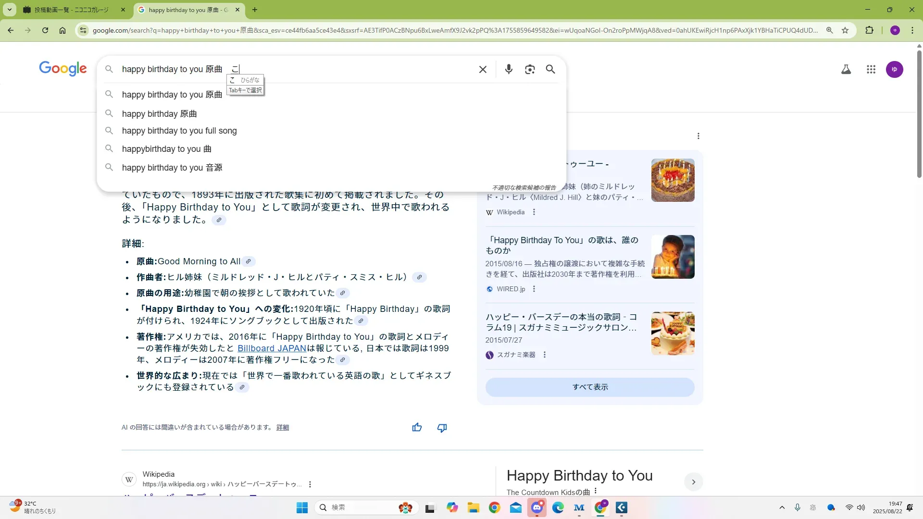The width and height of the screenshot is (923, 519).
Task: Open the AI overview three-dot menu
Action: pos(698,136)
